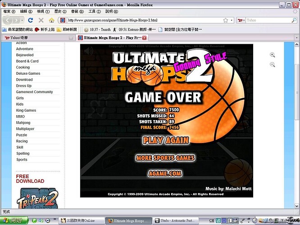Click MORE SPORTS GAMES button

(165, 158)
